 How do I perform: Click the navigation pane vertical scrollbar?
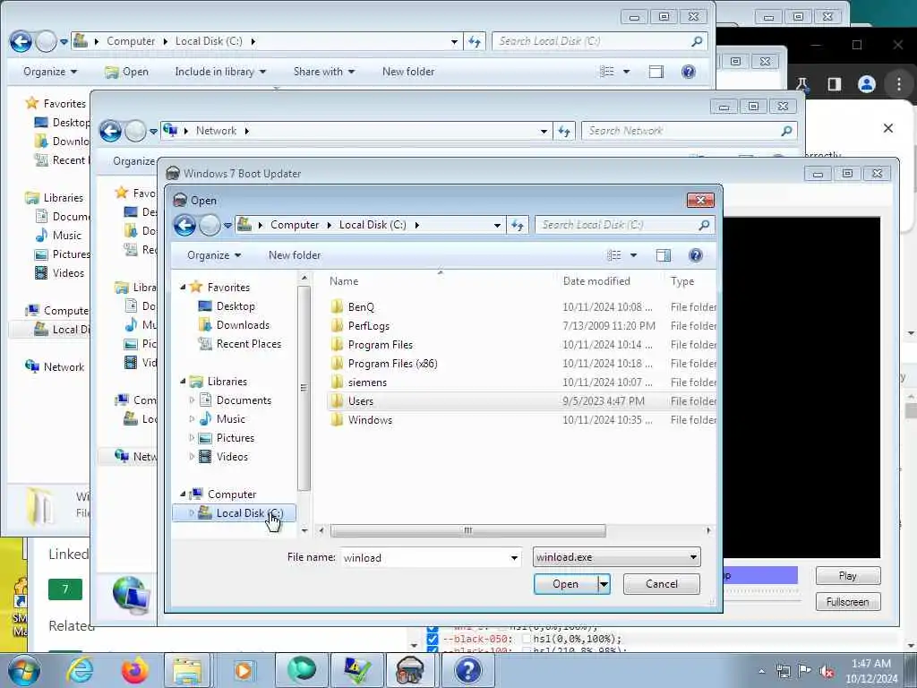[x=304, y=388]
